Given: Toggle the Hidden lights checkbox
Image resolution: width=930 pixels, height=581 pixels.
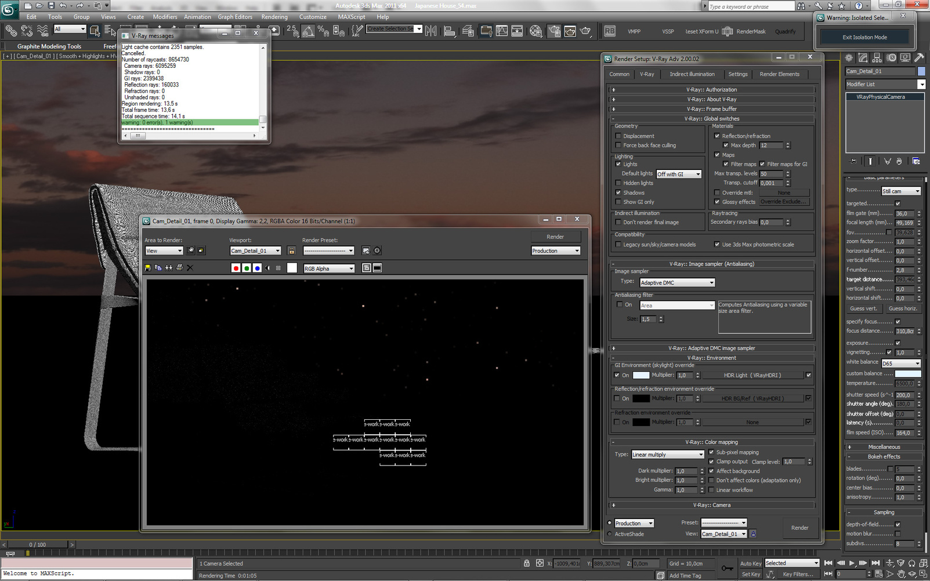Looking at the screenshot, I should [618, 183].
